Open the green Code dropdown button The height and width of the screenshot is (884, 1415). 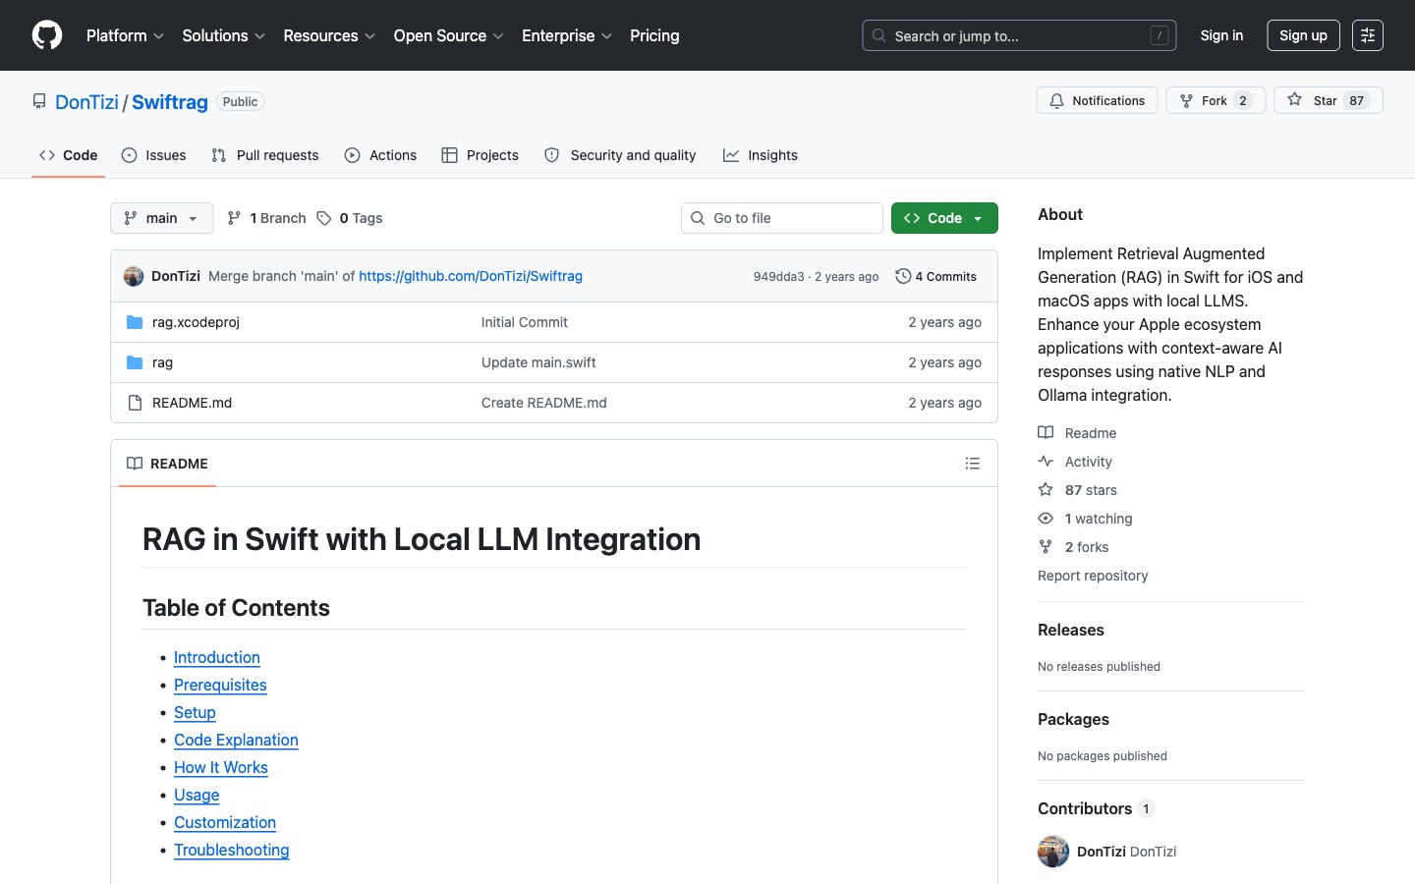coord(944,218)
